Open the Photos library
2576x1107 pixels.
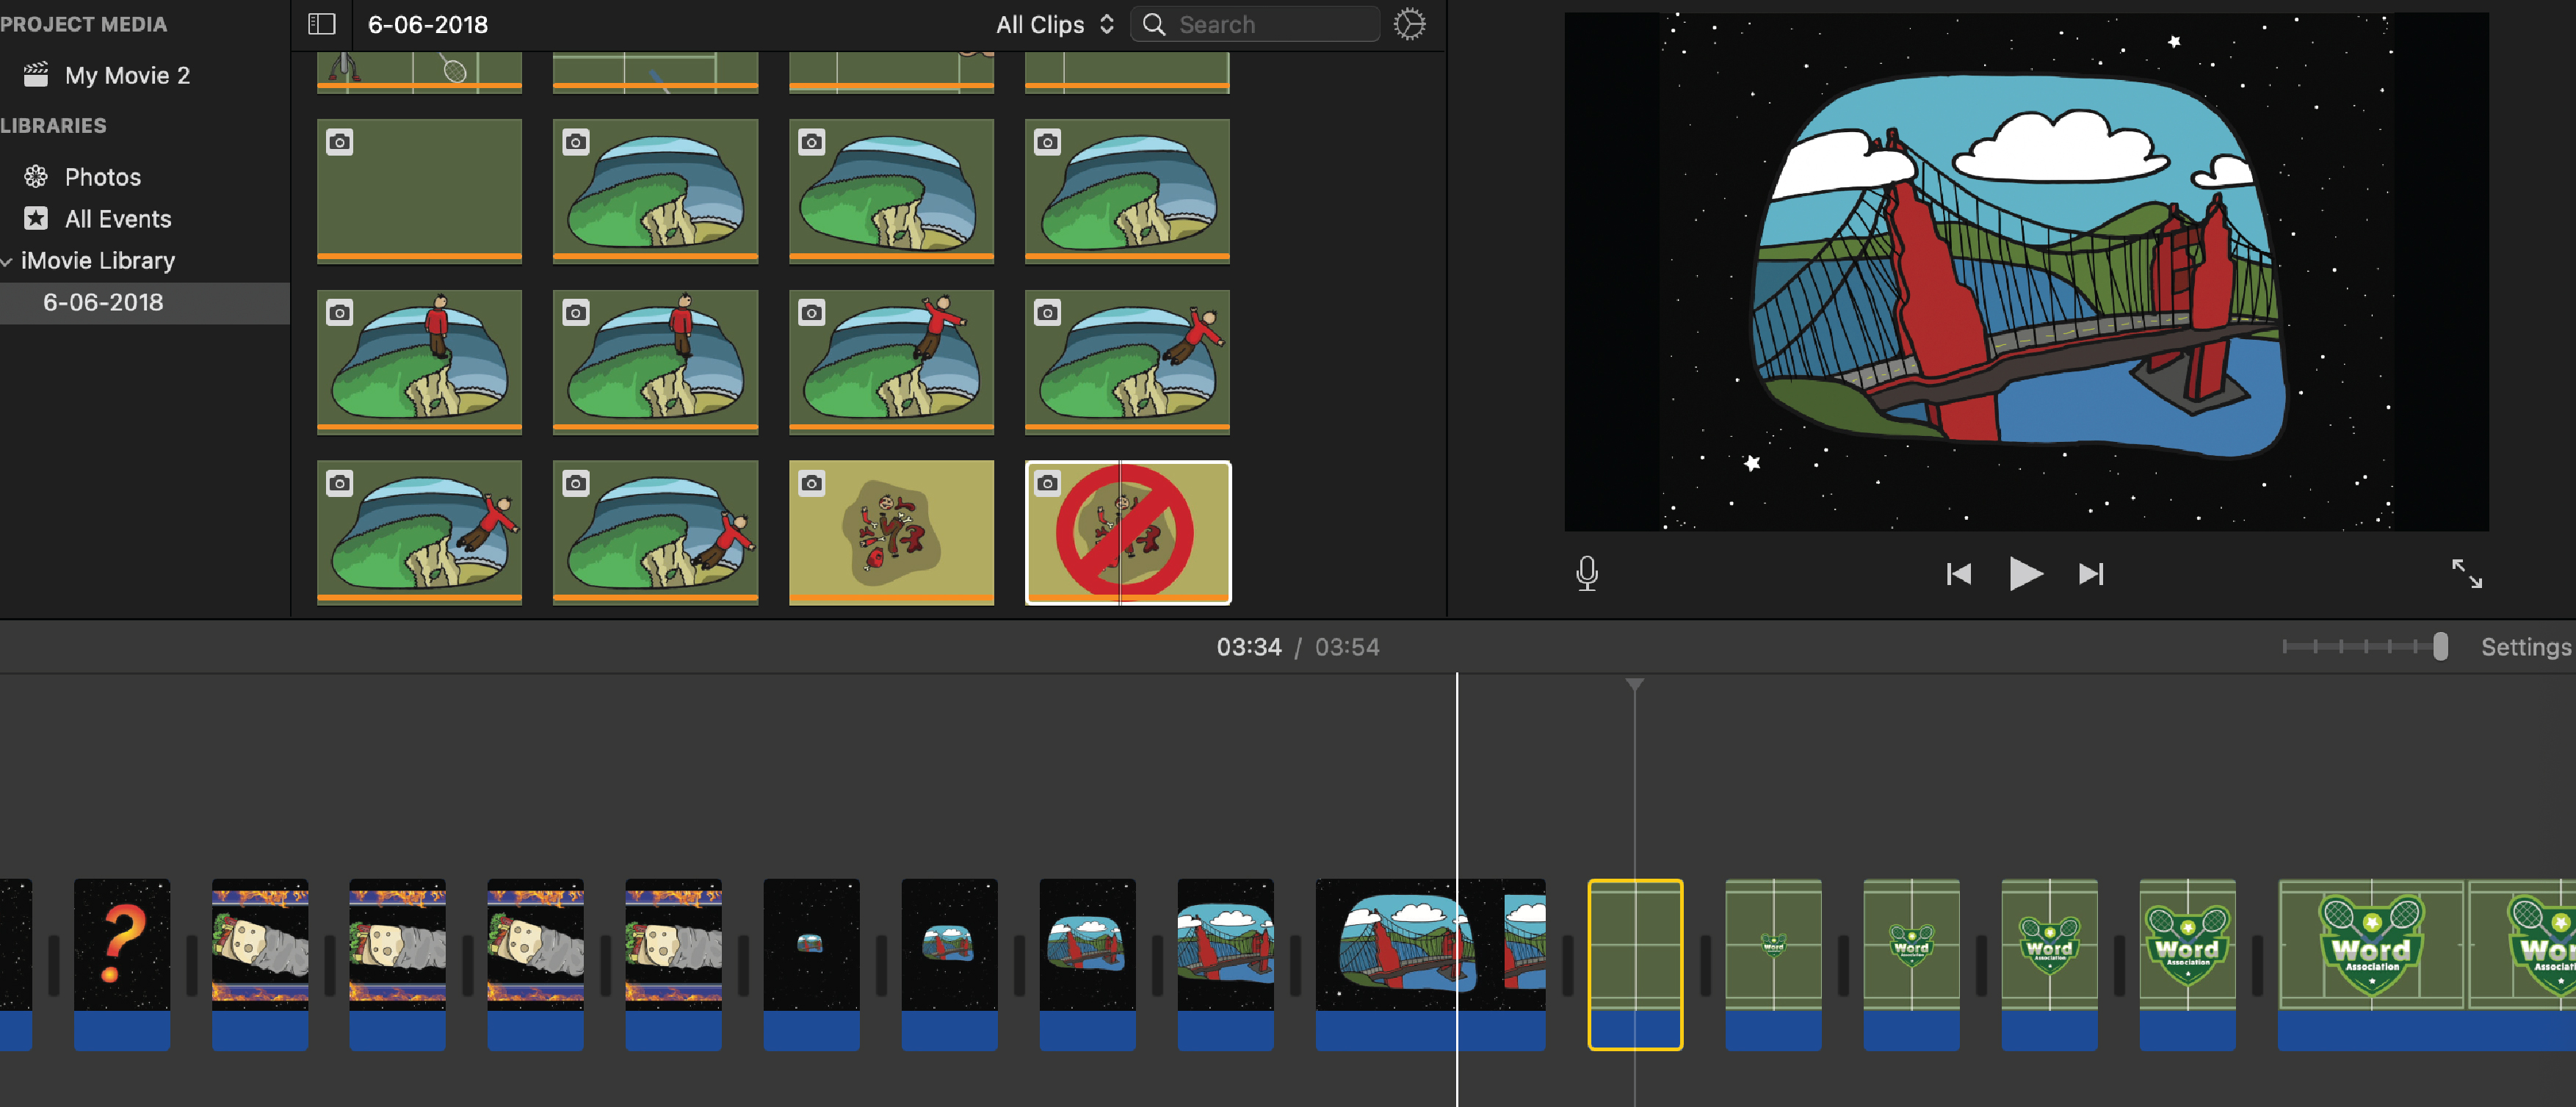point(102,177)
